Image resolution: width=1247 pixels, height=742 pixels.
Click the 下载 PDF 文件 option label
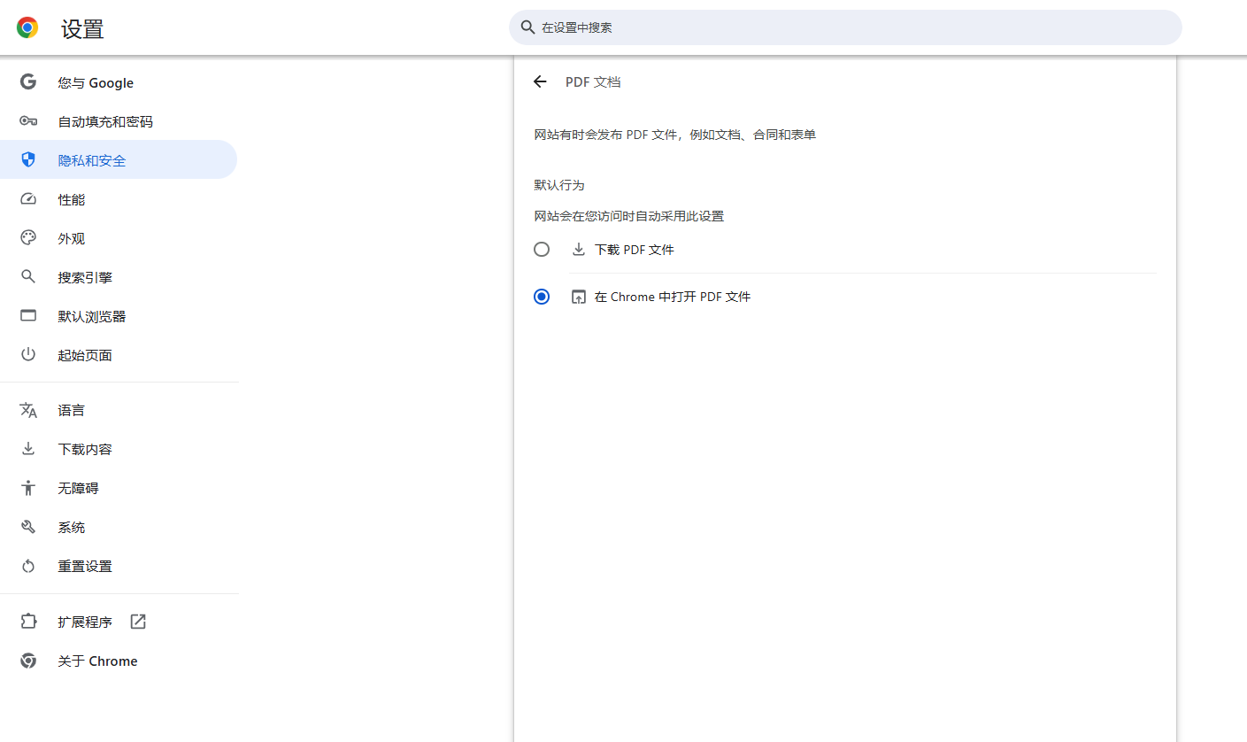point(635,250)
